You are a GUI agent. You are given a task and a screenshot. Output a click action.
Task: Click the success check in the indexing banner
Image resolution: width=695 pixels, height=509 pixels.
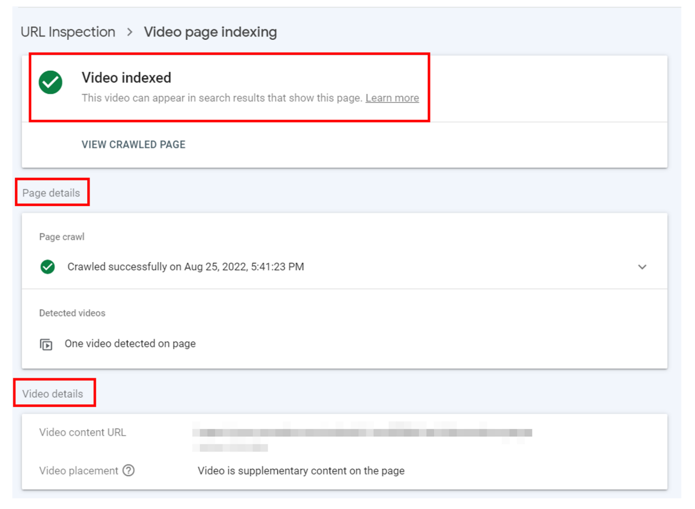[50, 82]
